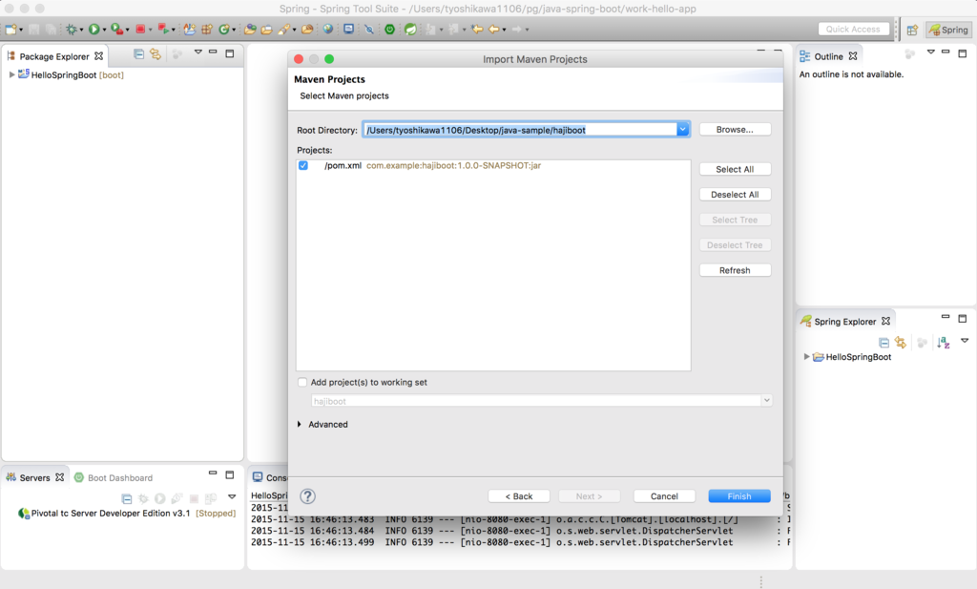977x589 pixels.
Task: Select Pivotal tc Server Developer Edition entry
Action: (127, 513)
